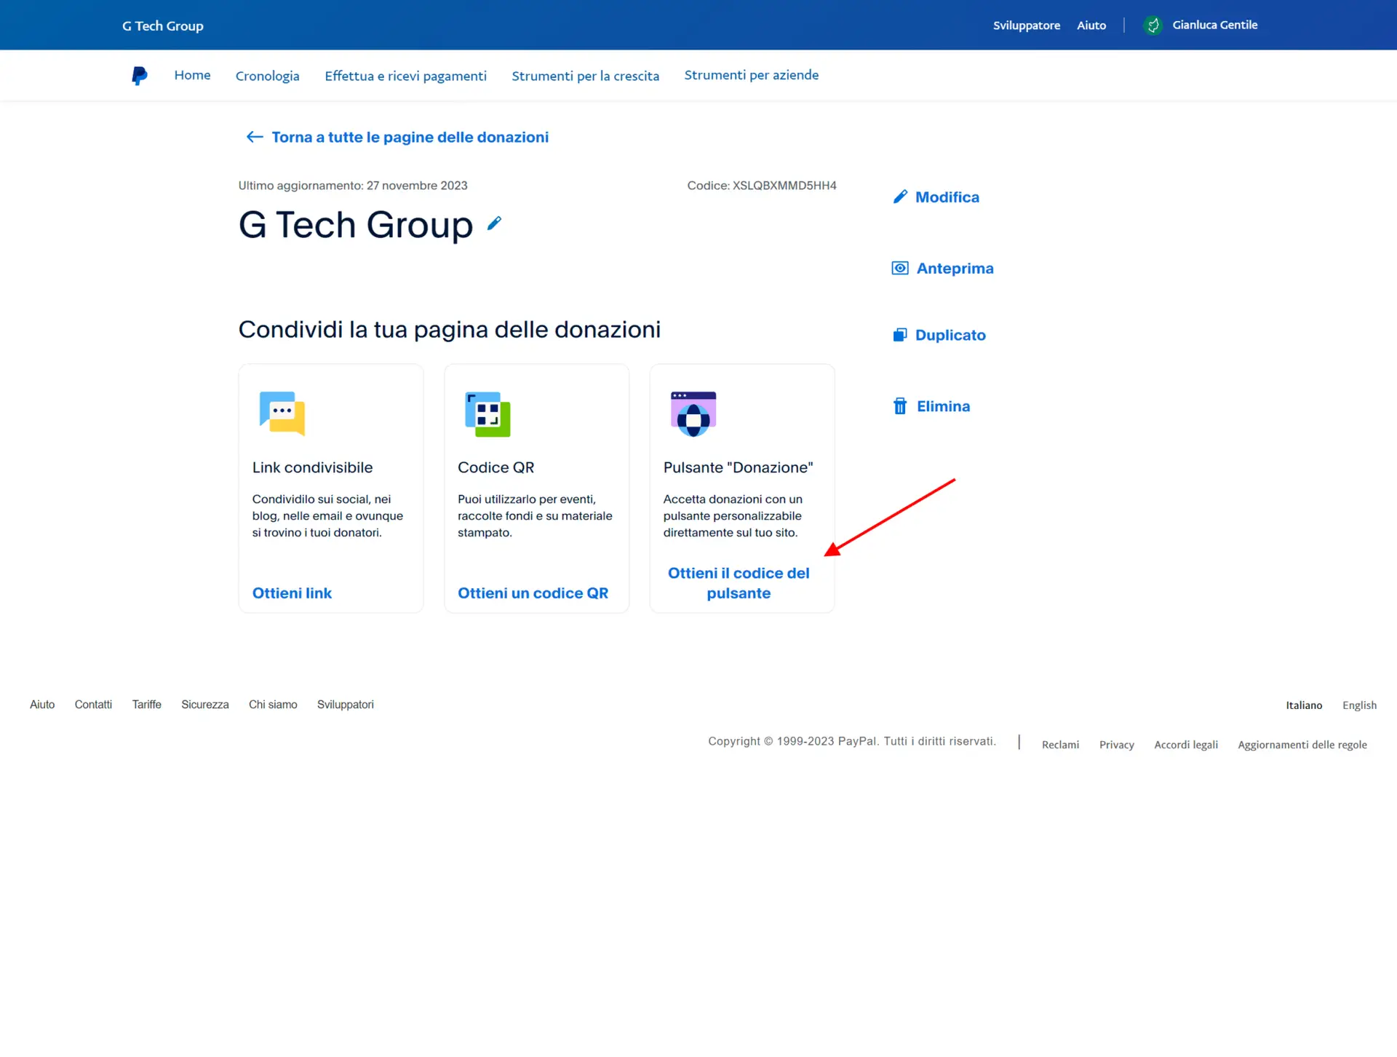1397x1057 pixels.
Task: Open Privacy footer link
Action: tap(1117, 745)
